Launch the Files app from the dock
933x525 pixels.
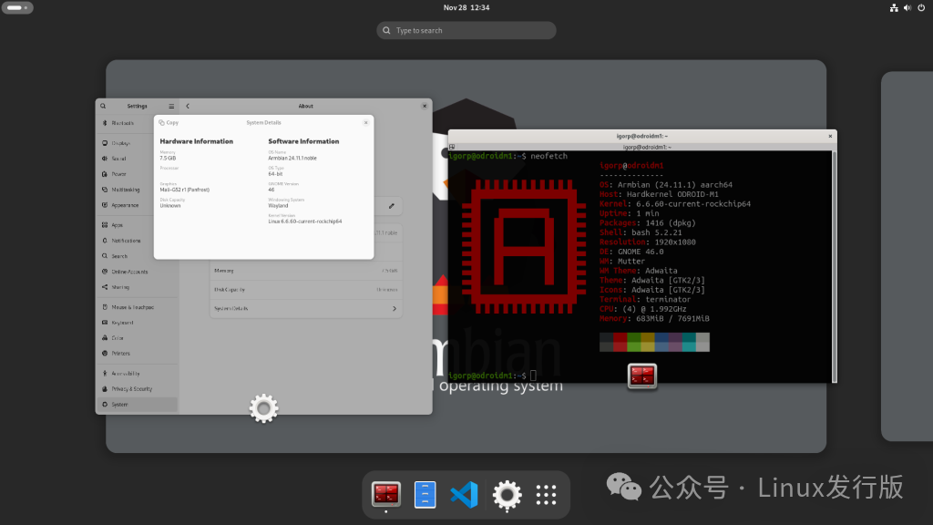click(x=425, y=495)
